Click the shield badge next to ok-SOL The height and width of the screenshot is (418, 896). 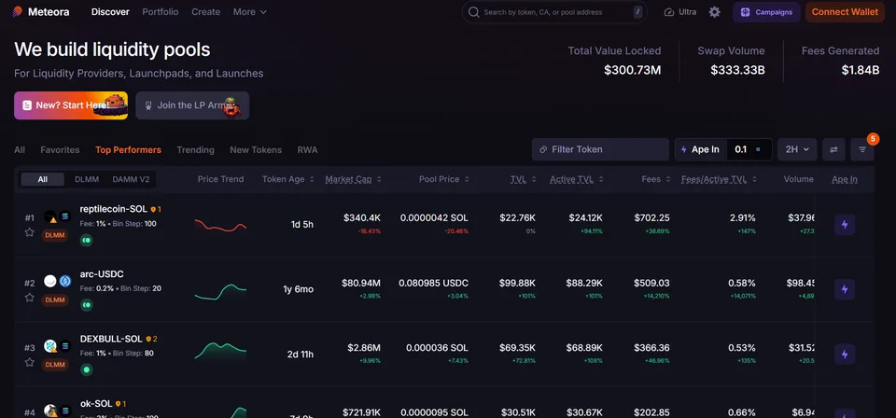(x=120, y=404)
